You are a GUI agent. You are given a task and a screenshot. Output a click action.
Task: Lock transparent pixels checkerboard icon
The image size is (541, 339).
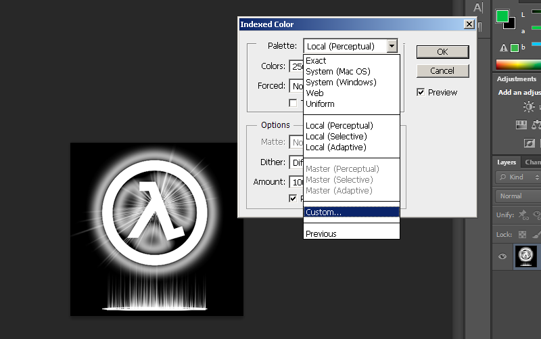522,235
